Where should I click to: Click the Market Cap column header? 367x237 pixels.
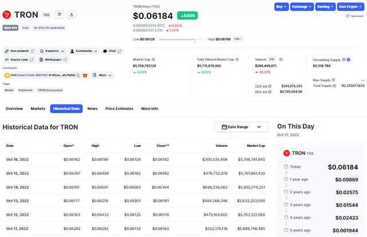click(256, 146)
